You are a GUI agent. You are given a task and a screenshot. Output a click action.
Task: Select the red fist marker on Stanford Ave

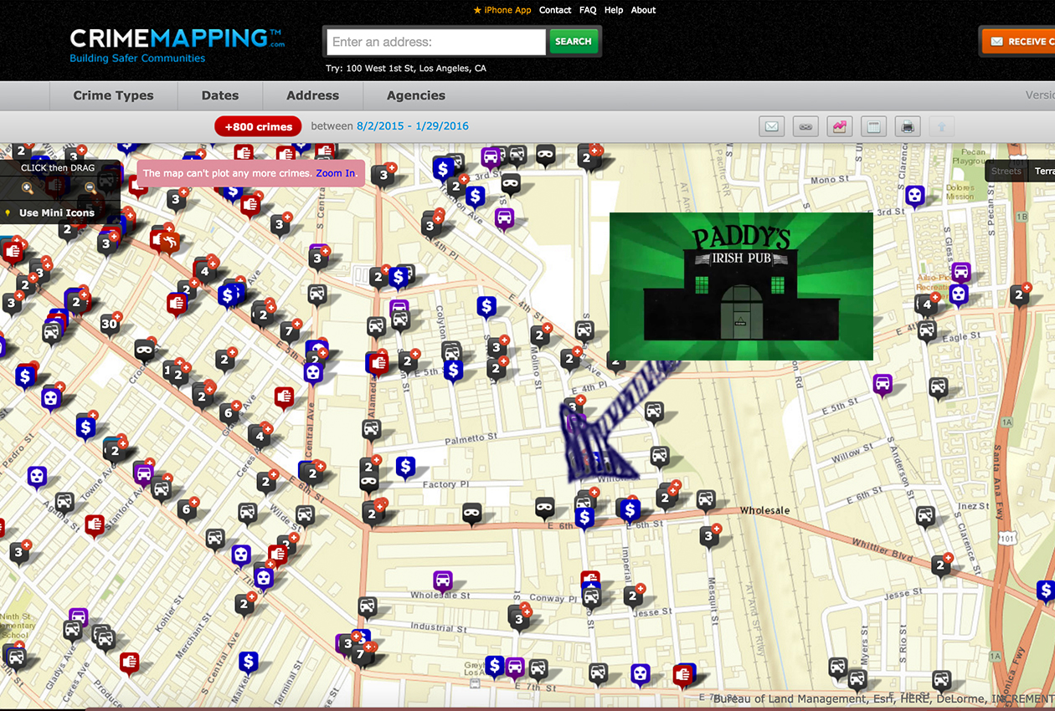(95, 525)
